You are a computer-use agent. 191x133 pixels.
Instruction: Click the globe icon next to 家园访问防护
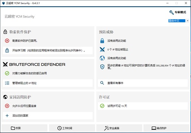(5, 97)
